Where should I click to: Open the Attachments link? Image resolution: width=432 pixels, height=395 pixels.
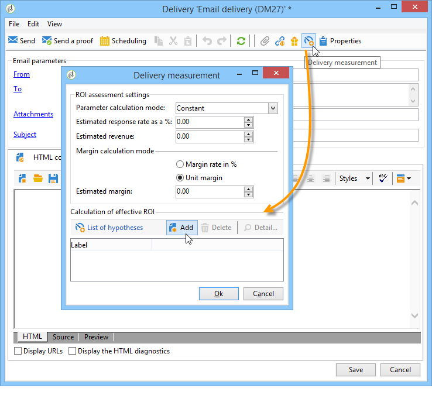(33, 114)
